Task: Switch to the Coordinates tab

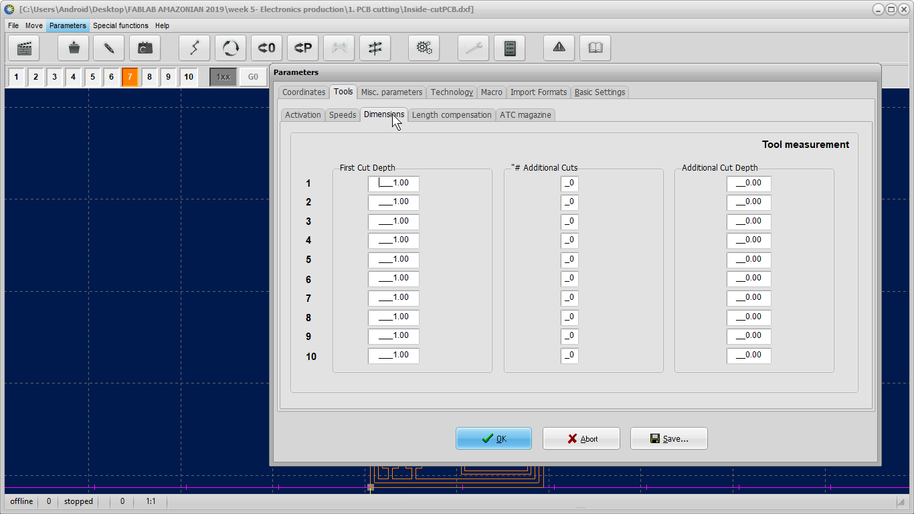Action: [304, 92]
